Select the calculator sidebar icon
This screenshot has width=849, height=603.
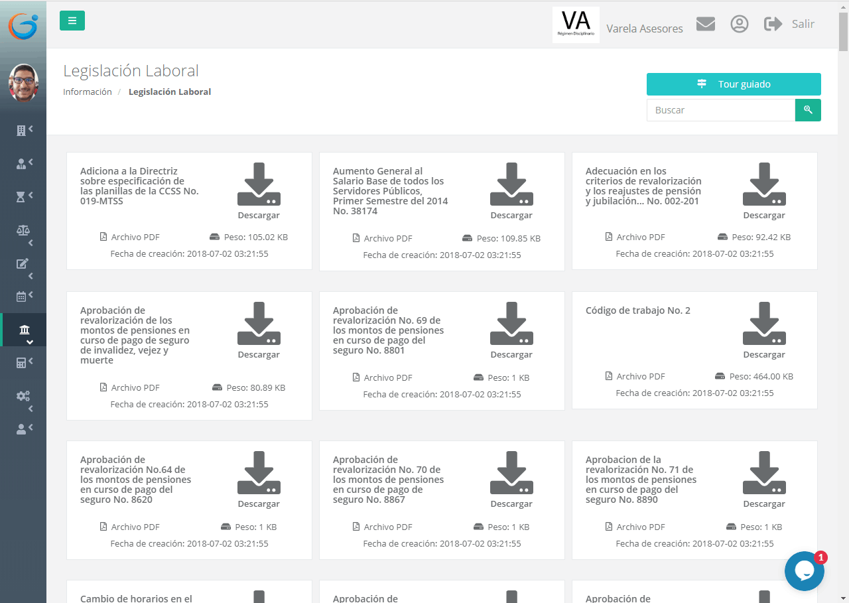click(23, 363)
